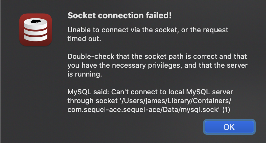Click the "MySQL said:" label
This screenshot has width=266, height=143.
(x=88, y=92)
